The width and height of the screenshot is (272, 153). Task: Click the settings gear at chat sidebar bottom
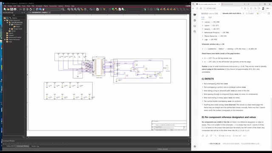195,146
